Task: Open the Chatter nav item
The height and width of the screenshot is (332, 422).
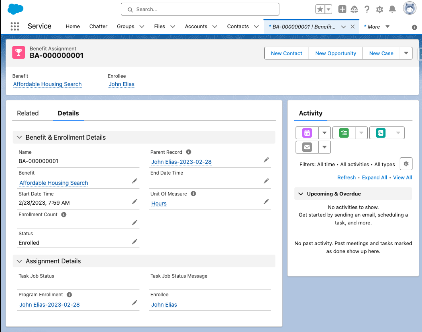Action: [98, 26]
